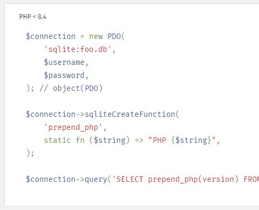
Task: Click the "fn" arrow function keyword
Action: [x=80, y=140]
